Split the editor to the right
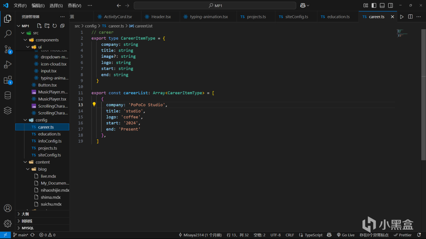The height and width of the screenshot is (239, 426). click(x=410, y=17)
